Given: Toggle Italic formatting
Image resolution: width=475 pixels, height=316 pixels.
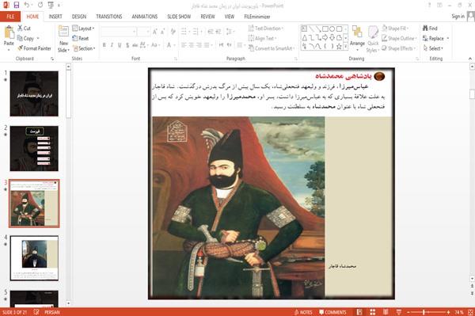Looking at the screenshot, I should click(x=112, y=45).
